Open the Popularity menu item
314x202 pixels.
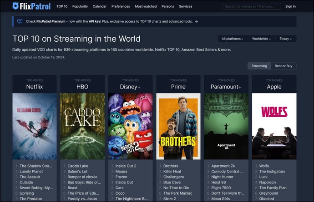(x=80, y=6)
